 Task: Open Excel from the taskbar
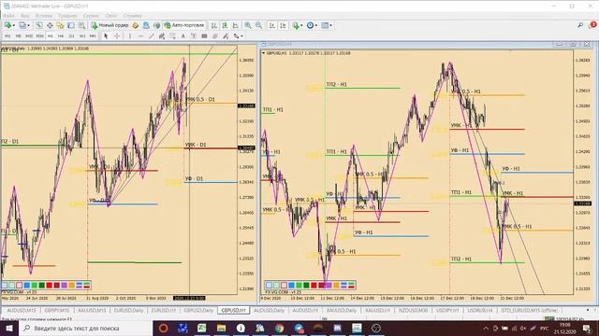coord(202,328)
